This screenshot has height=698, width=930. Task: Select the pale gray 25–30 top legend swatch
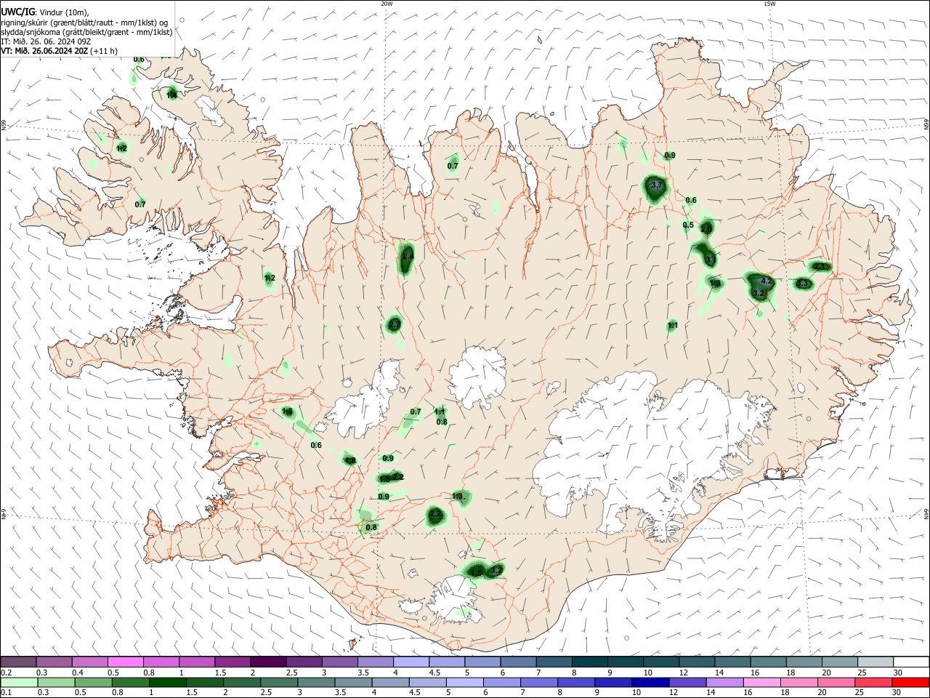pos(875,662)
